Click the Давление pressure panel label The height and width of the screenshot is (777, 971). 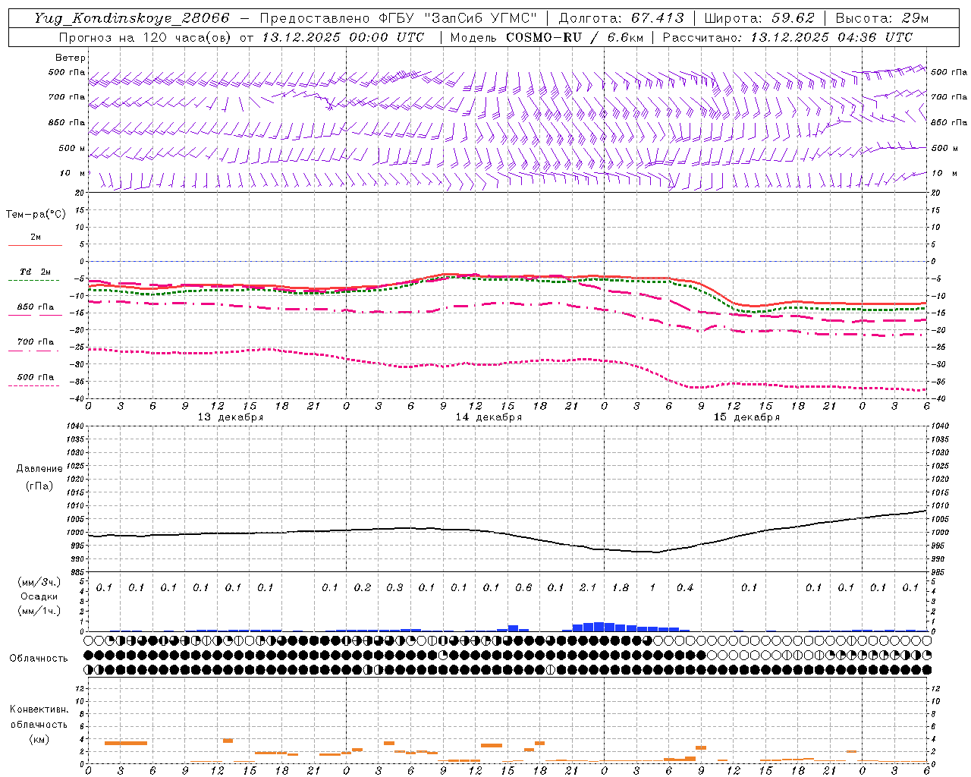coord(39,469)
